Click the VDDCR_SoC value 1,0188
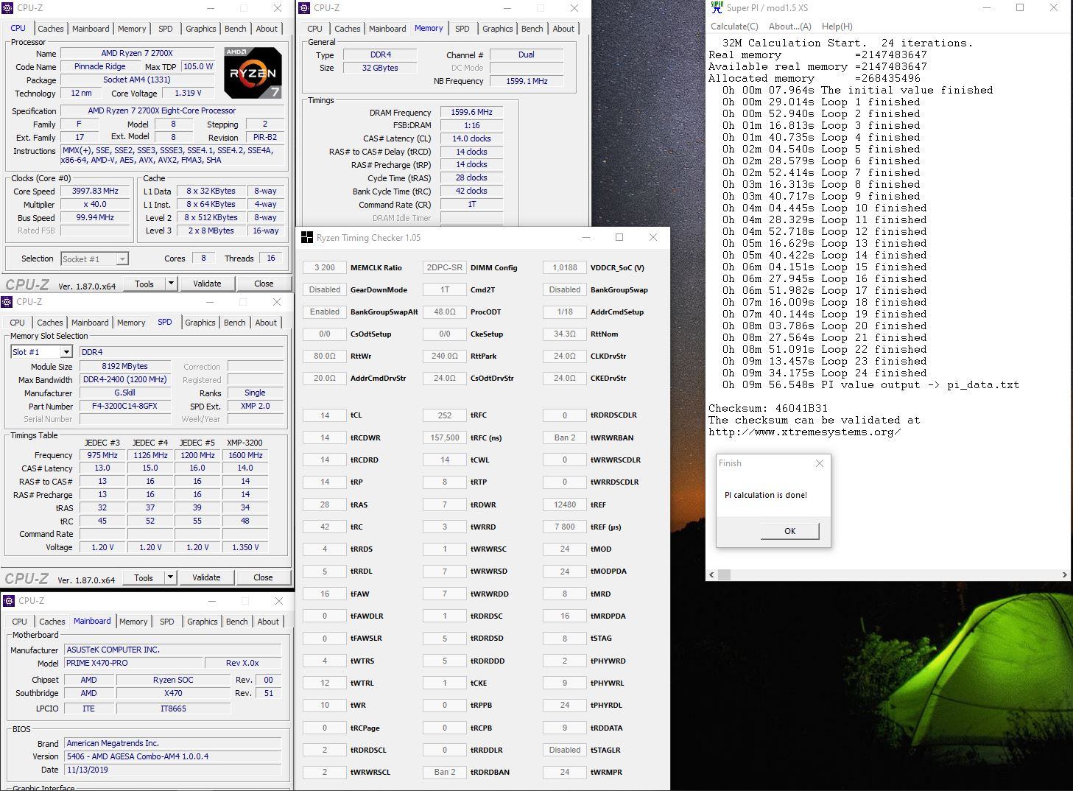 pos(565,267)
